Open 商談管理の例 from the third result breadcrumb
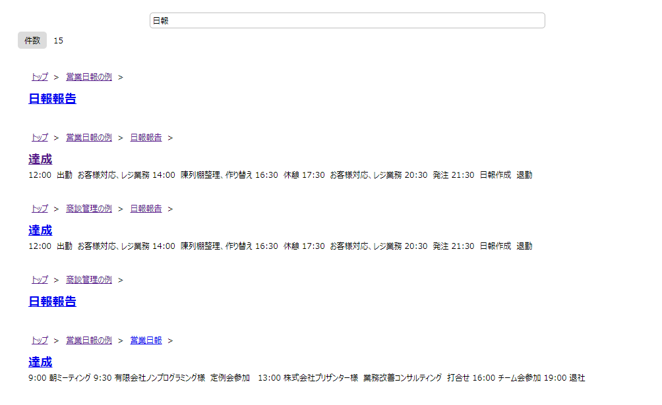The image size is (662, 405). coord(89,208)
